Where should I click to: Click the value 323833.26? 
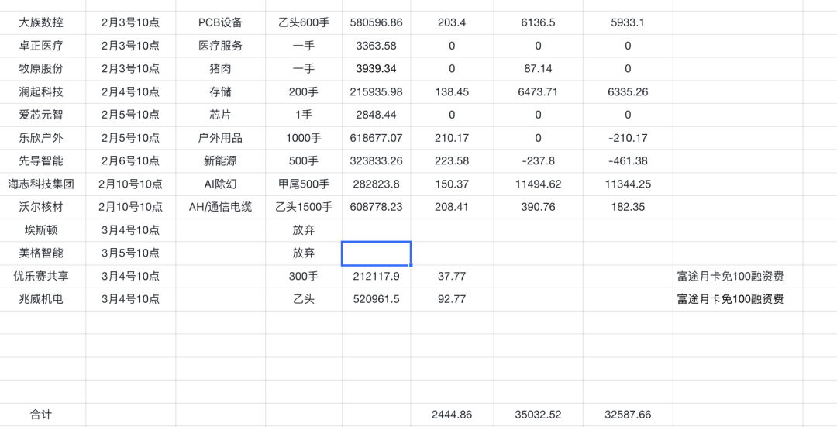point(377,161)
